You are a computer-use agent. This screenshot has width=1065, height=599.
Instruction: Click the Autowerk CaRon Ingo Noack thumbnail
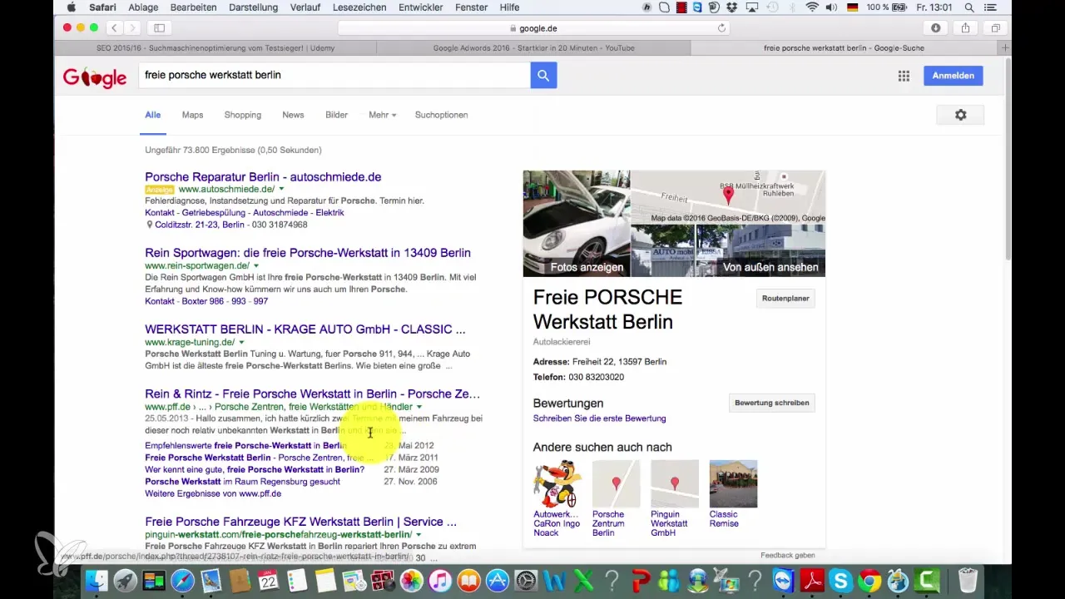tap(557, 483)
